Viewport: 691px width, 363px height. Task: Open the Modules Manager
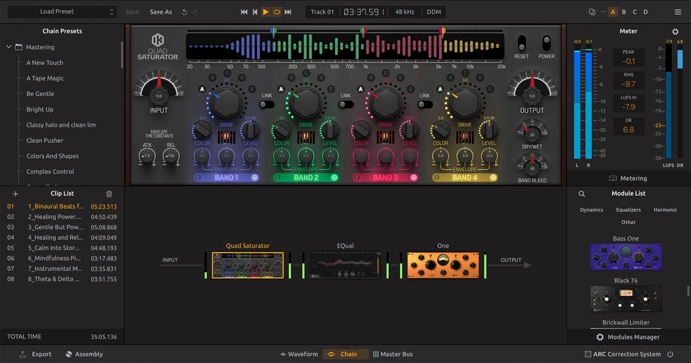[628, 337]
